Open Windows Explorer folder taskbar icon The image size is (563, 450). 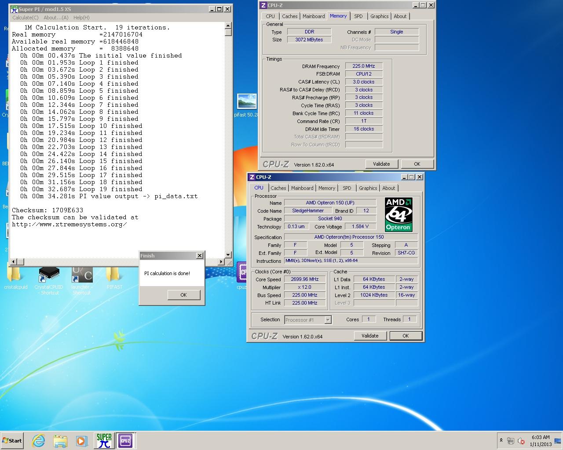click(x=60, y=441)
